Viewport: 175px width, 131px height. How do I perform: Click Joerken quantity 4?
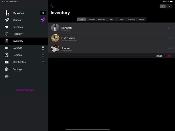pos(170,48)
